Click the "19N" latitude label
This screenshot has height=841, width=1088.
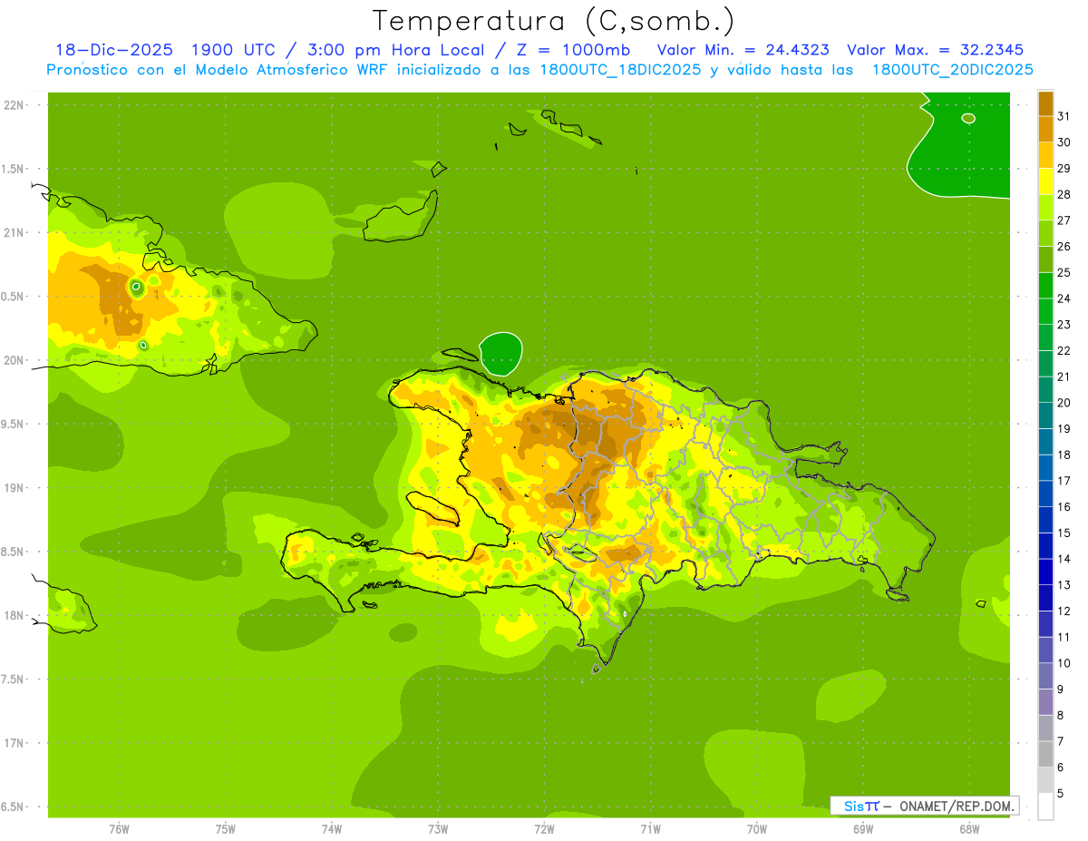[x=14, y=487]
